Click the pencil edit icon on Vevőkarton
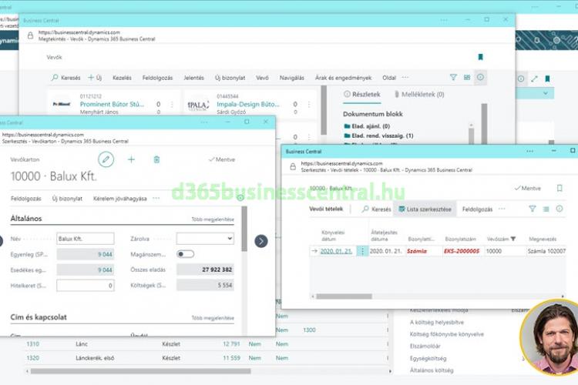Screen dimensions: 578x385 (x=106, y=159)
